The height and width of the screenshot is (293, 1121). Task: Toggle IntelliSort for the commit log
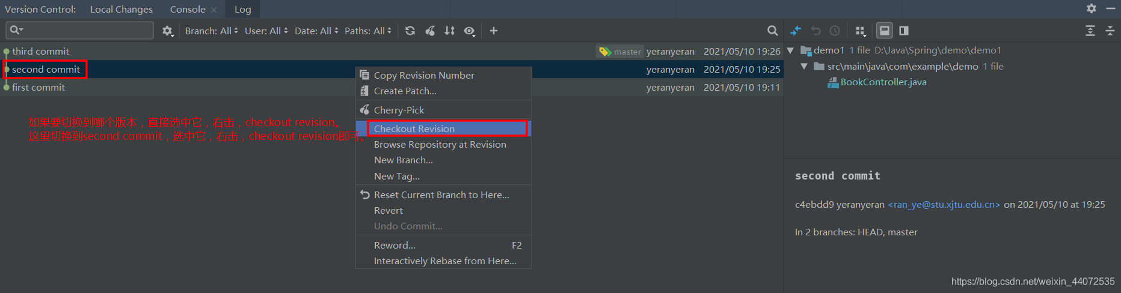tap(449, 31)
